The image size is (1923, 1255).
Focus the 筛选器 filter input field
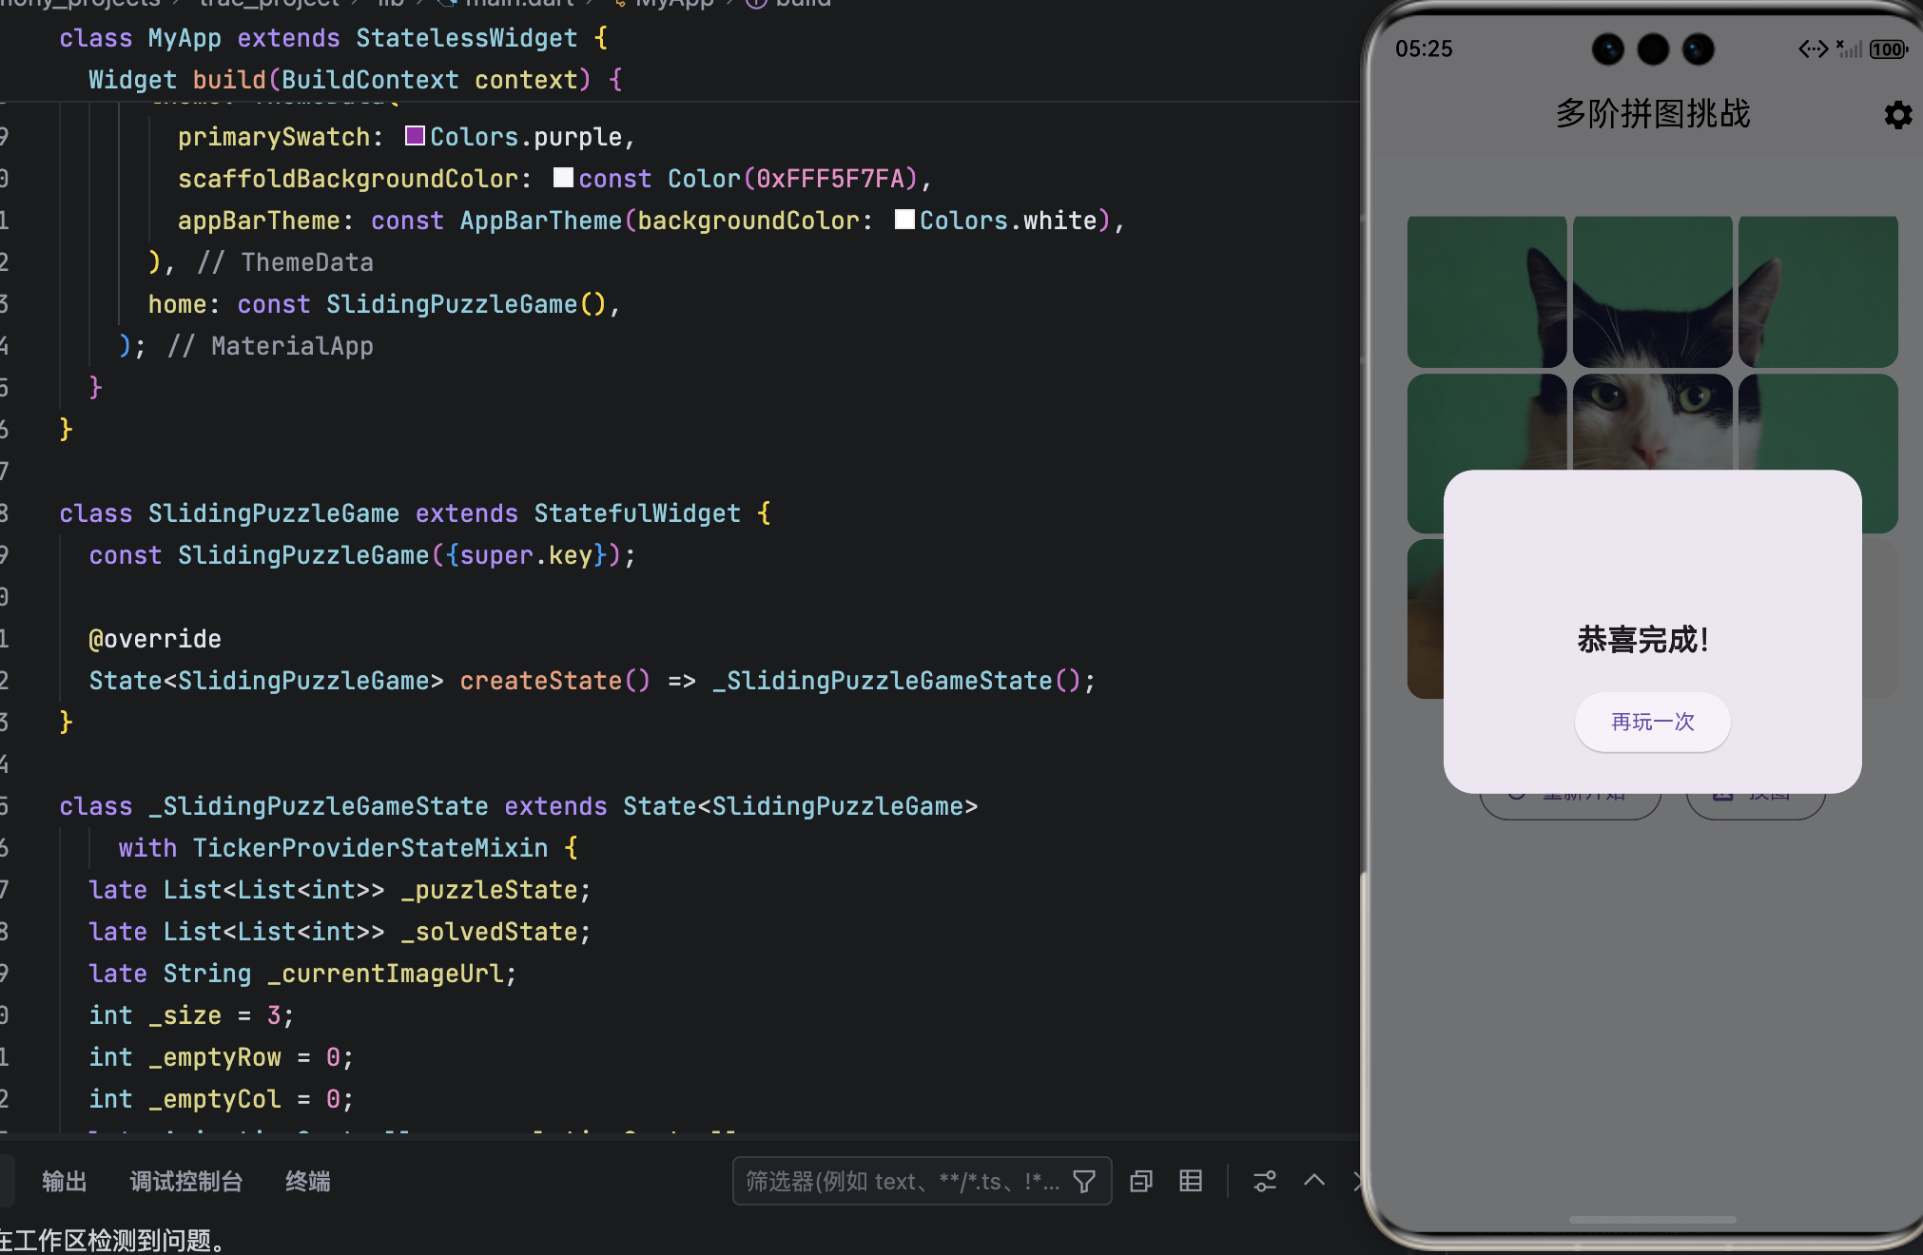tap(903, 1181)
